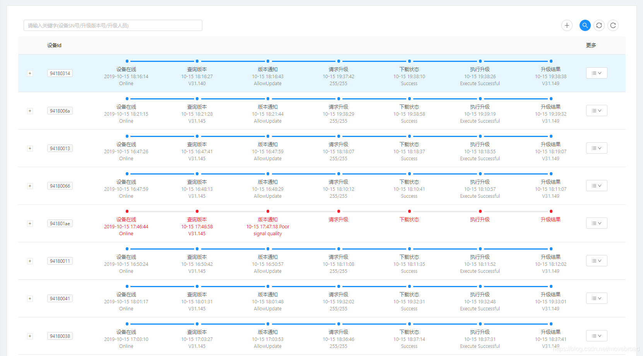Click 下载状态 step dot for device 94180011
The height and width of the screenshot is (356, 643).
coord(409,249)
